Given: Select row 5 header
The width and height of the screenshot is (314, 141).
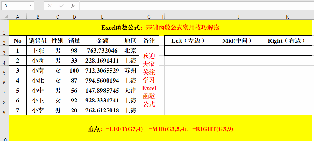Looking at the screenshot, I should (x=4, y=70).
